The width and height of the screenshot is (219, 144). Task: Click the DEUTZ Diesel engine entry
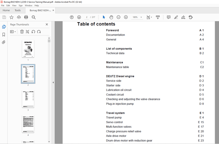(x=120, y=76)
